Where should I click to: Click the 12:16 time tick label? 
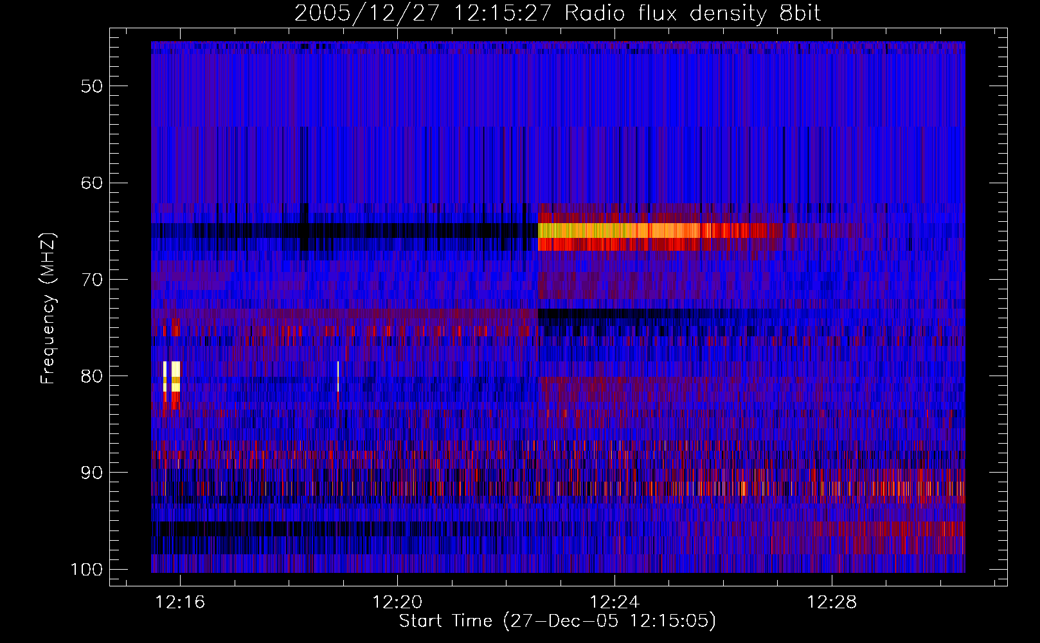181,602
